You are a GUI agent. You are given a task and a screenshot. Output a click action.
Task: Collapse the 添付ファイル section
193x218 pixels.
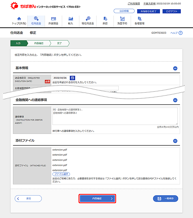pyautogui.click(x=175, y=141)
